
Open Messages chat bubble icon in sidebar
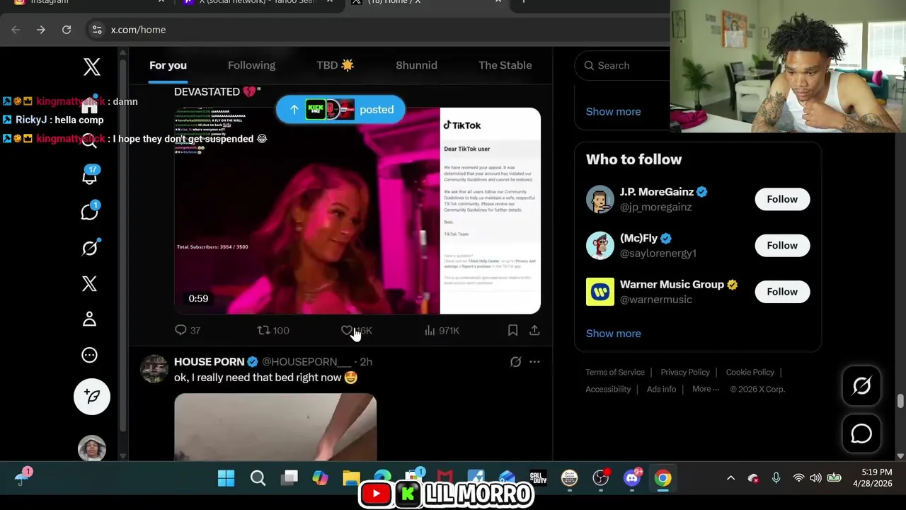click(x=90, y=211)
